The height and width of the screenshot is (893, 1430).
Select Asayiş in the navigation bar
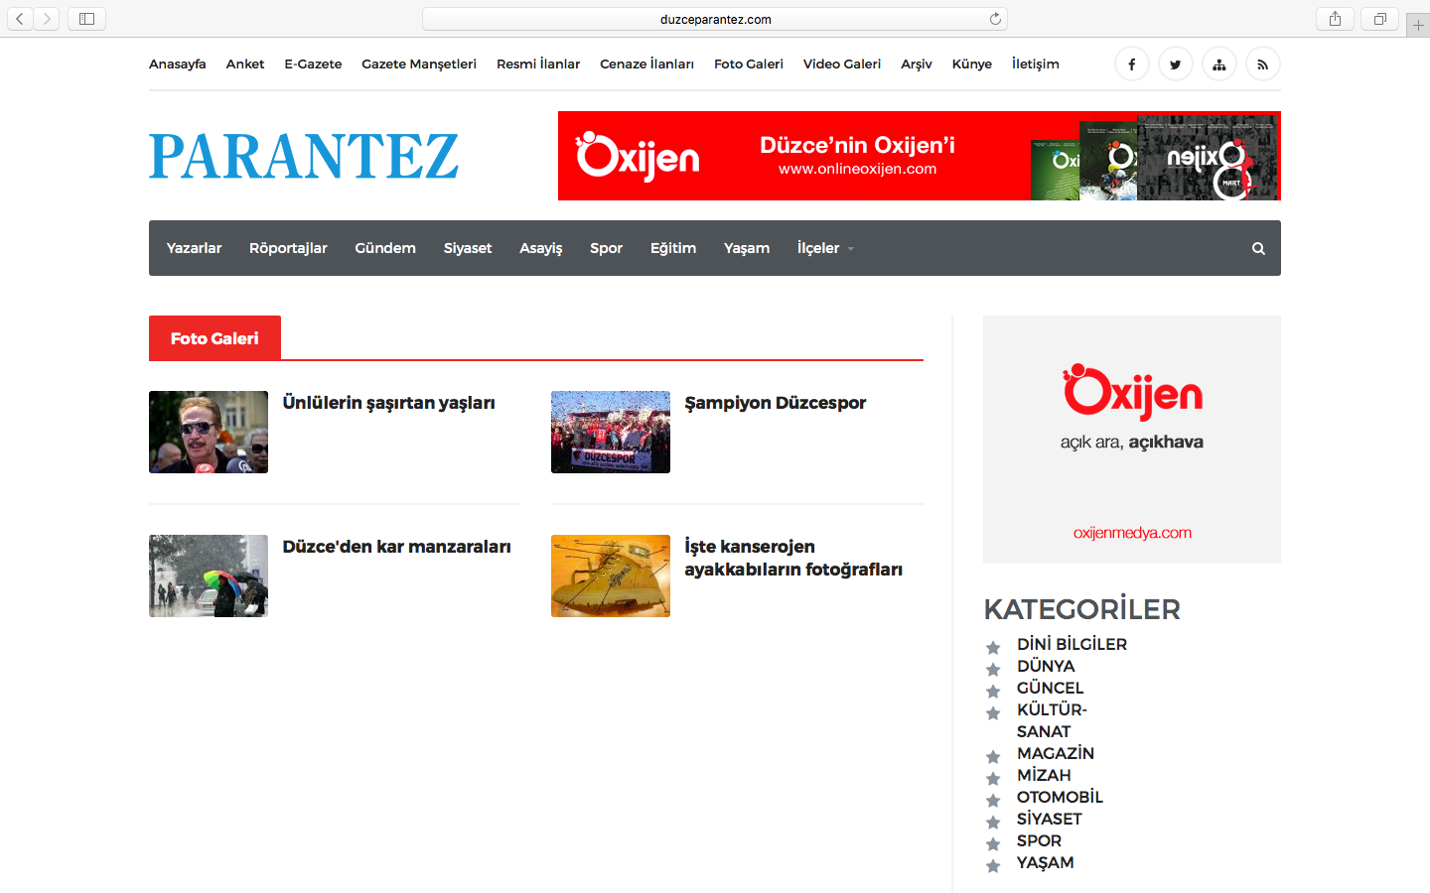coord(541,248)
